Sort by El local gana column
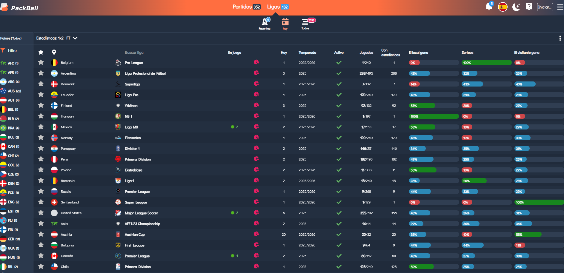564x273 pixels. [418, 53]
